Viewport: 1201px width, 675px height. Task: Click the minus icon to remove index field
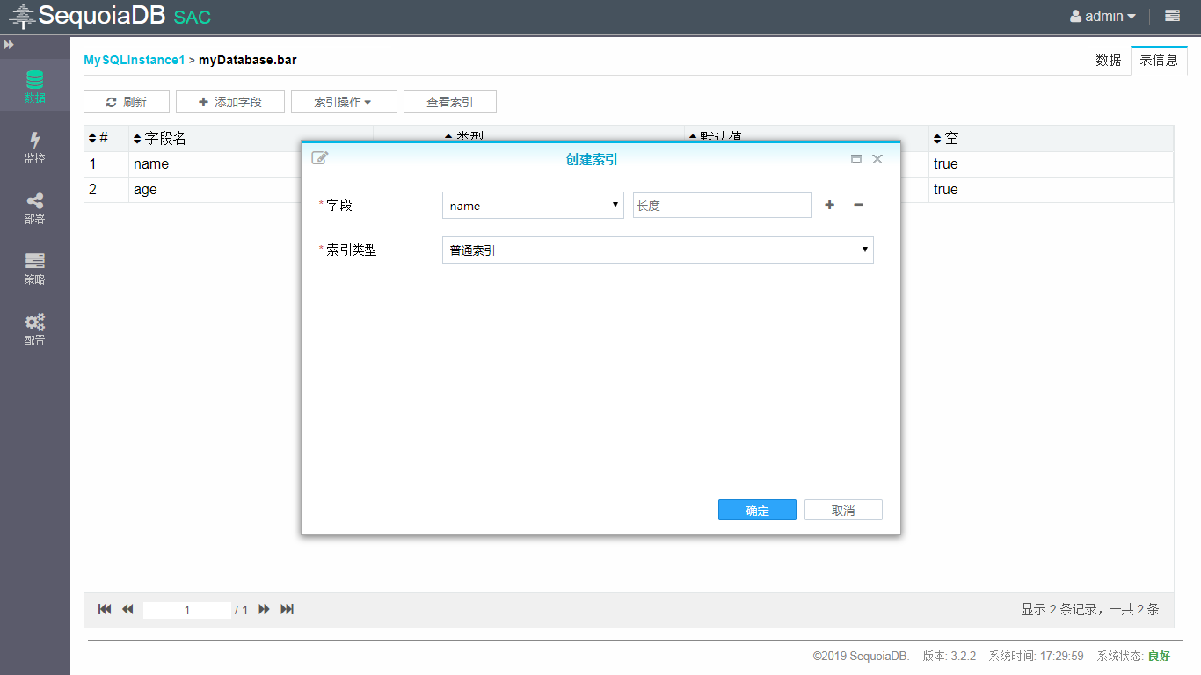[x=858, y=205]
